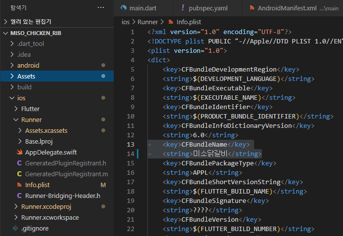Click the C icon beside Runner-Bridging-Header.h
The height and width of the screenshot is (236, 343).
click(19, 196)
